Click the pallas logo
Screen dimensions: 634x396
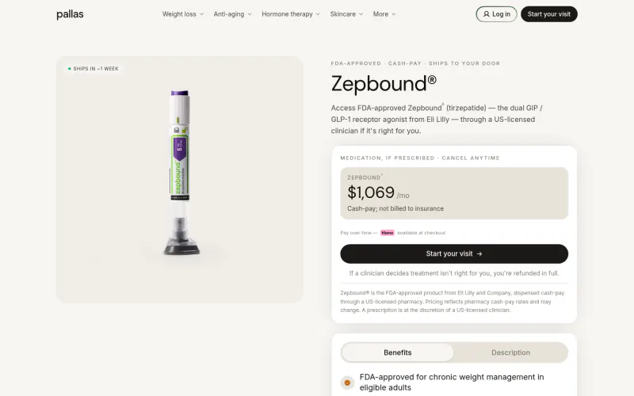(x=70, y=14)
